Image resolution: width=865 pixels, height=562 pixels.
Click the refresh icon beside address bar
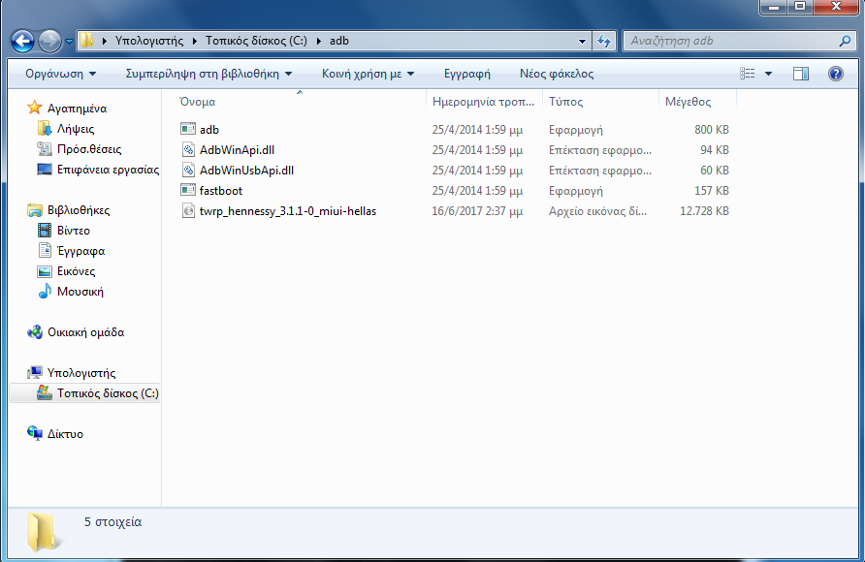coord(605,42)
